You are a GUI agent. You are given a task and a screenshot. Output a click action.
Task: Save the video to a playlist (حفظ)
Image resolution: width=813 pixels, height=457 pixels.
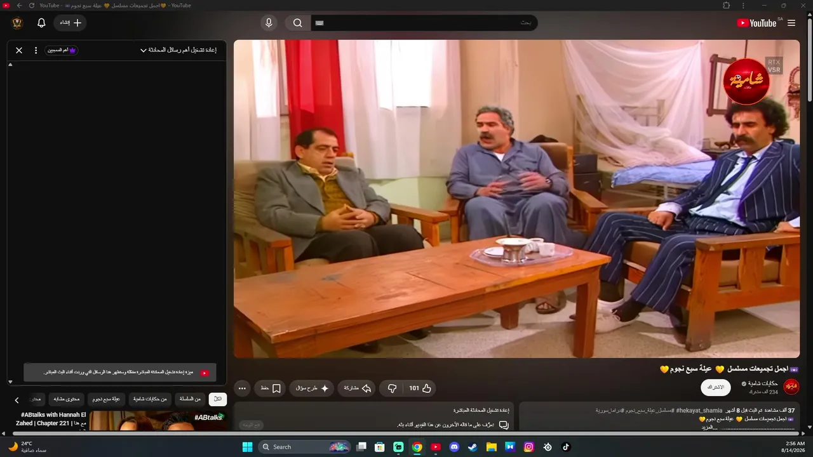(271, 388)
